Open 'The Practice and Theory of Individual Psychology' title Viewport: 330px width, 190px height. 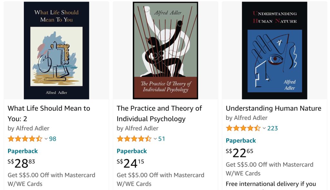click(159, 113)
